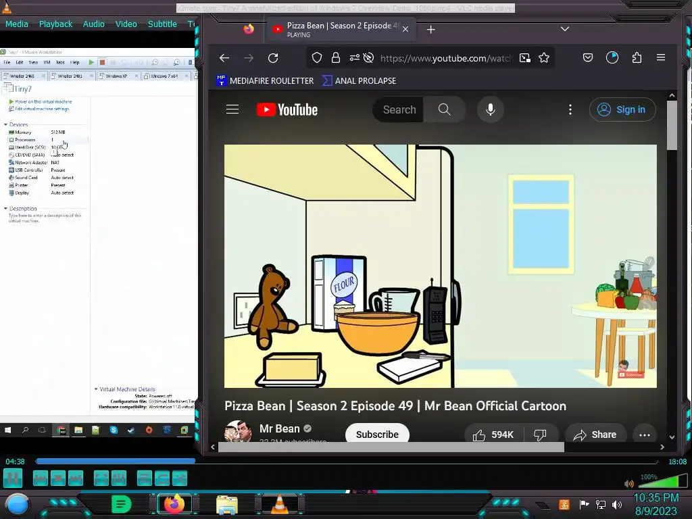This screenshot has height=519, width=692.
Task: Like the video showing 594K
Action: [x=493, y=435]
